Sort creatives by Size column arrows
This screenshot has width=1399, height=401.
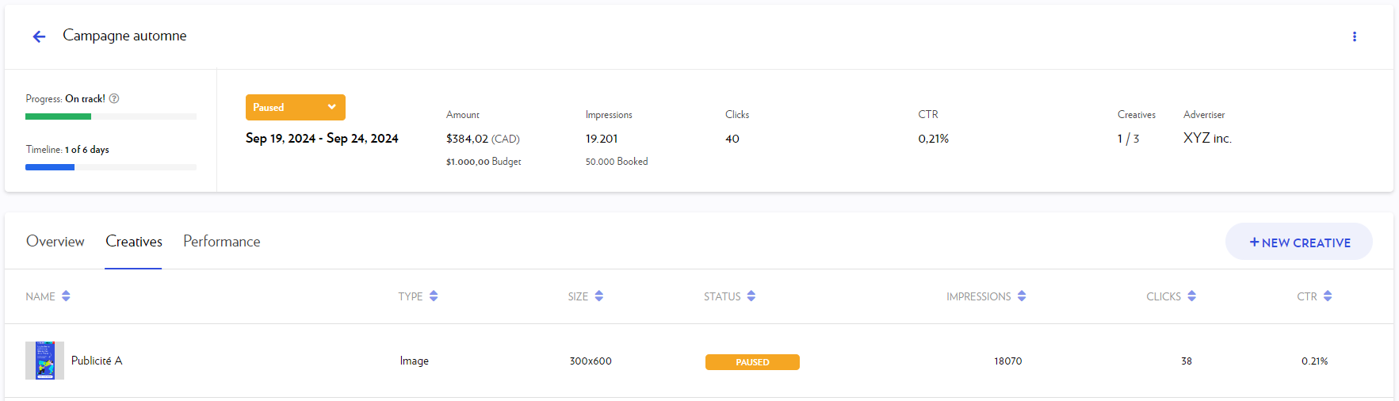[x=599, y=296]
